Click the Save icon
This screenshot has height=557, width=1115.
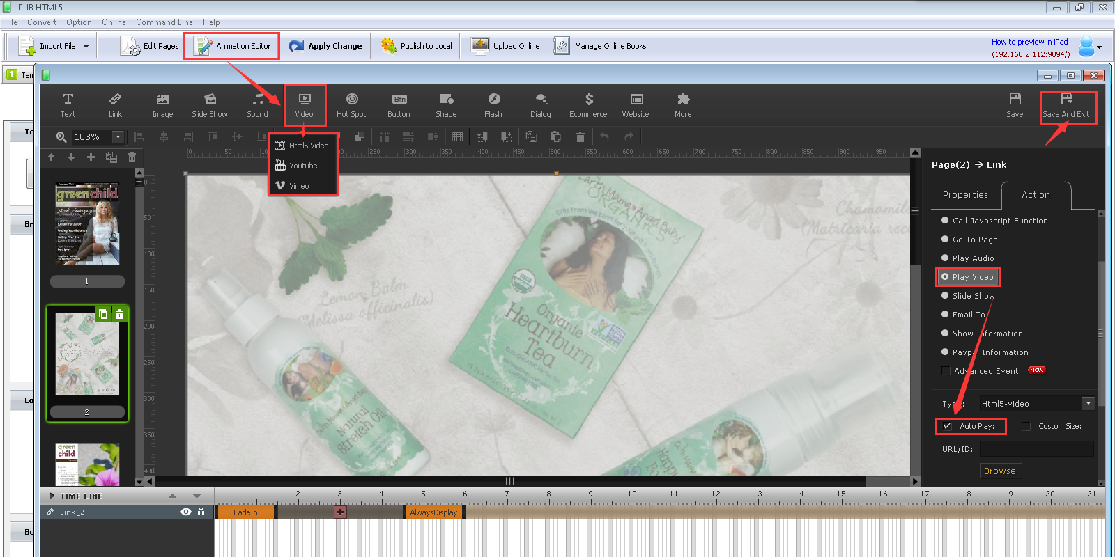(1015, 106)
